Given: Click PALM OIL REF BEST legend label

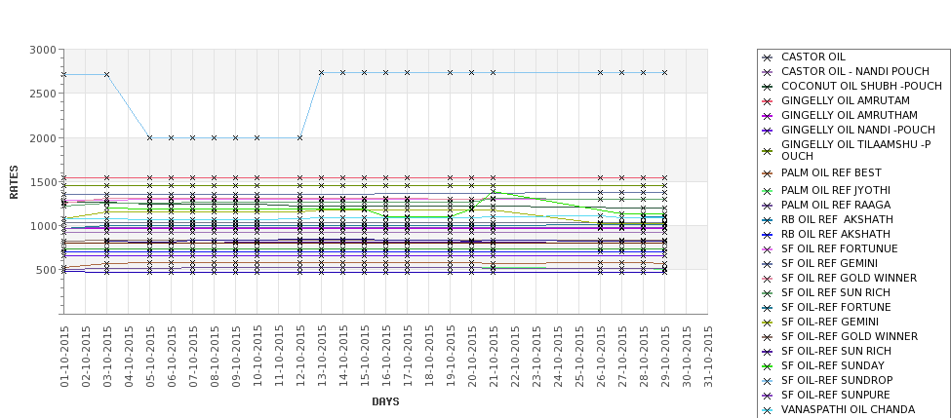Looking at the screenshot, I should tap(831, 172).
